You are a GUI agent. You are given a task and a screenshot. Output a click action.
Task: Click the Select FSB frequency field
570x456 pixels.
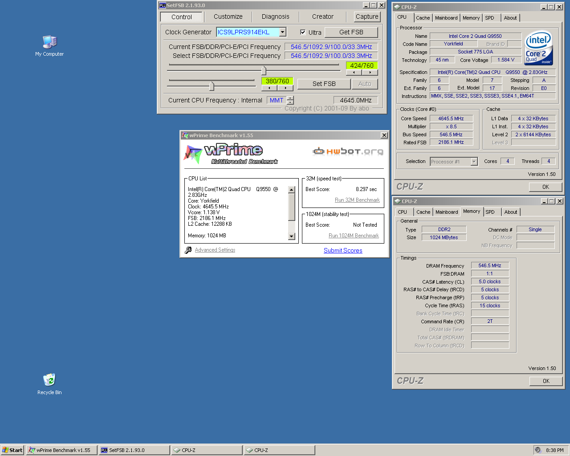[x=331, y=56]
